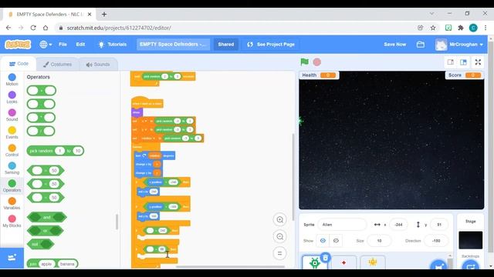Open a new Chrome tab

(104, 14)
